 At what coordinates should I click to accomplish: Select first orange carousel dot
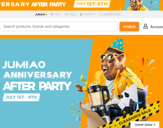pos(65,126)
